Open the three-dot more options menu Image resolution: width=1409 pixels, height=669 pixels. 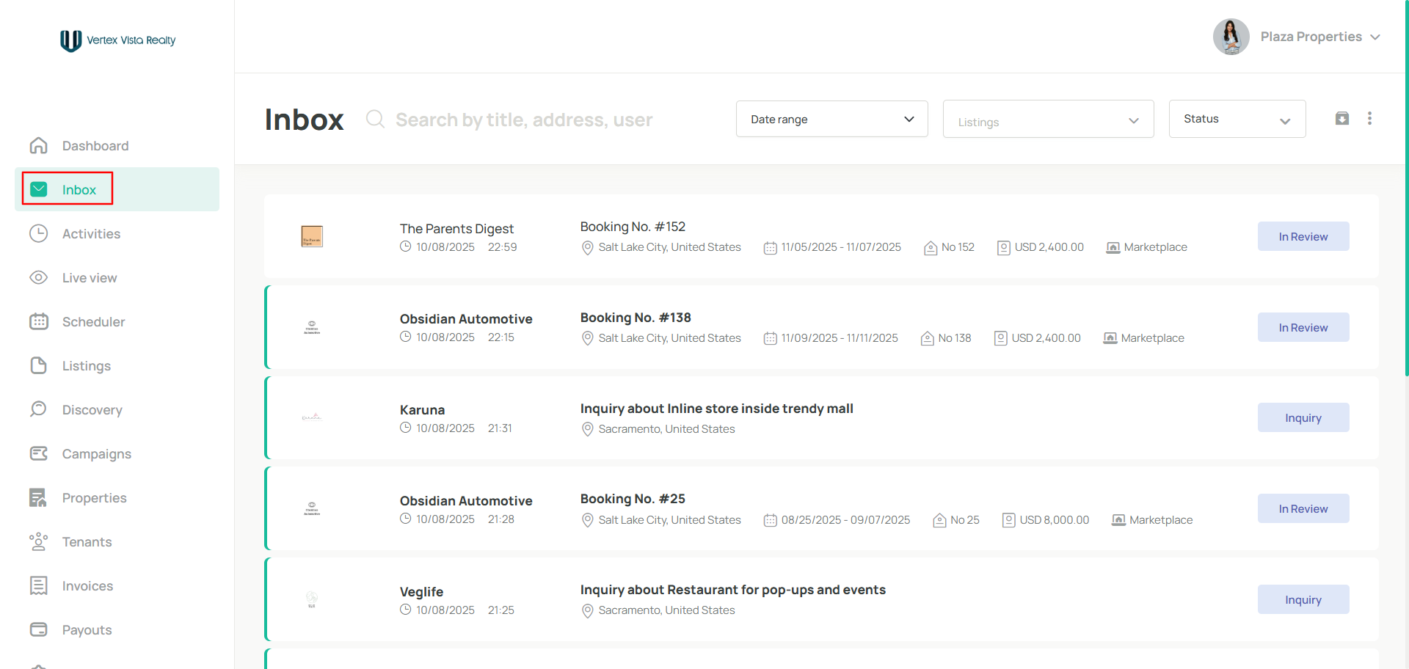[x=1369, y=118]
